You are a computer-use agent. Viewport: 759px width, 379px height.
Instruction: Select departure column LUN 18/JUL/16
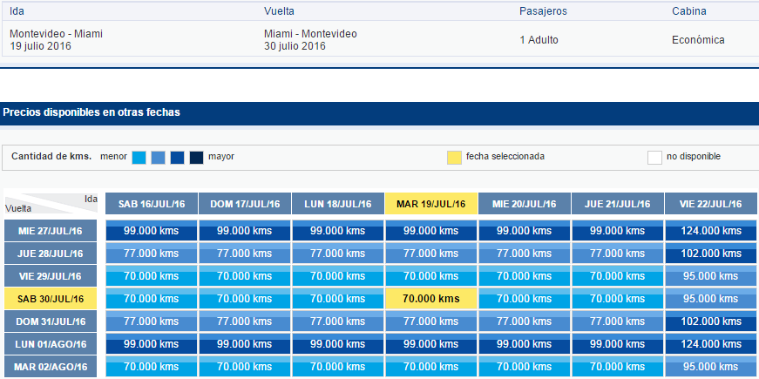click(x=338, y=204)
